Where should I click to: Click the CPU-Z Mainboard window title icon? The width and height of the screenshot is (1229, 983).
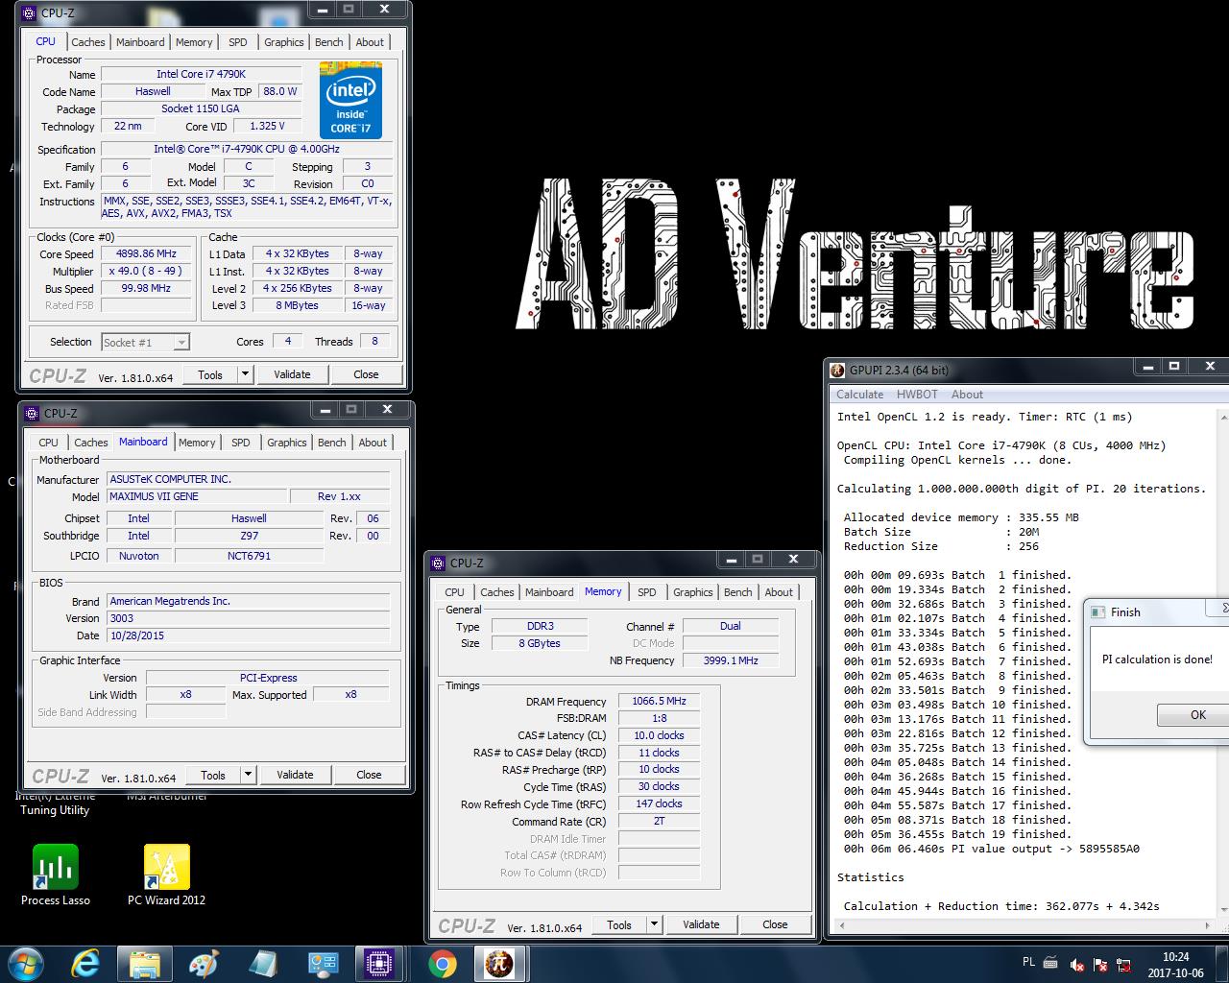(x=33, y=413)
